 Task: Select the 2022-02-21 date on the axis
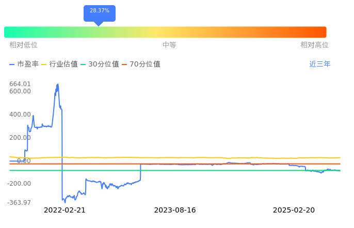point(65,210)
